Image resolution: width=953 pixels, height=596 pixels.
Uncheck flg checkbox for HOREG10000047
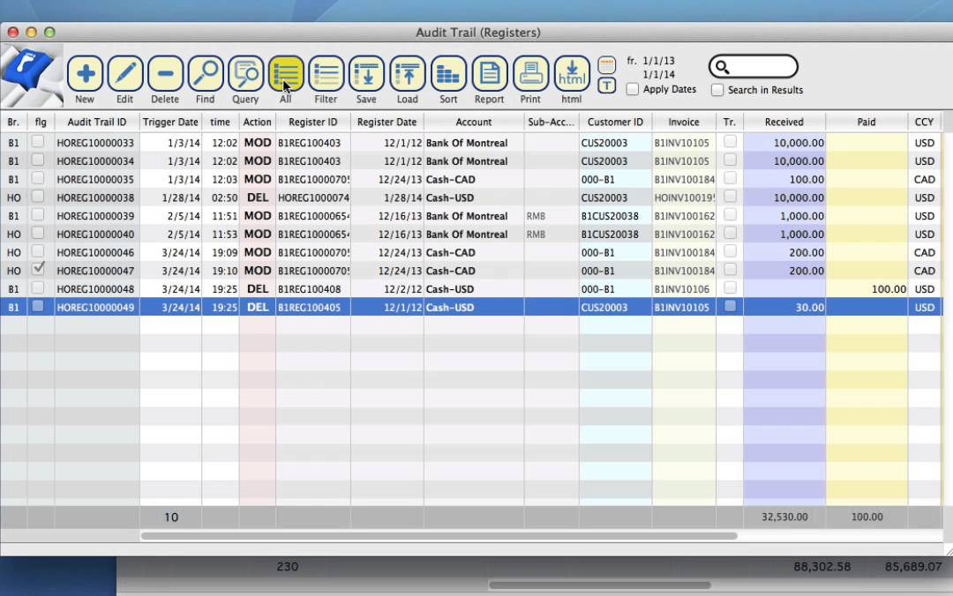(38, 269)
